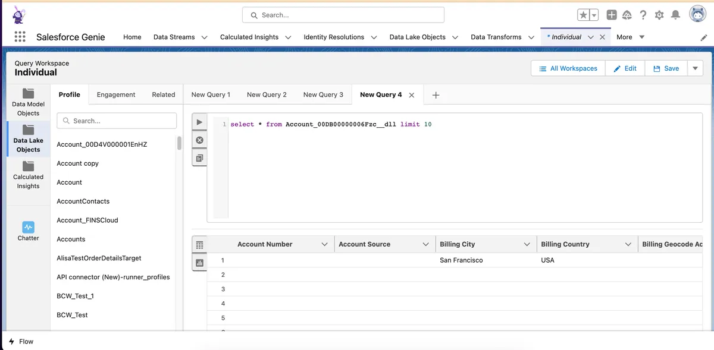Image resolution: width=714 pixels, height=350 pixels.
Task: Click the SQL query editor text
Action: tap(331, 124)
